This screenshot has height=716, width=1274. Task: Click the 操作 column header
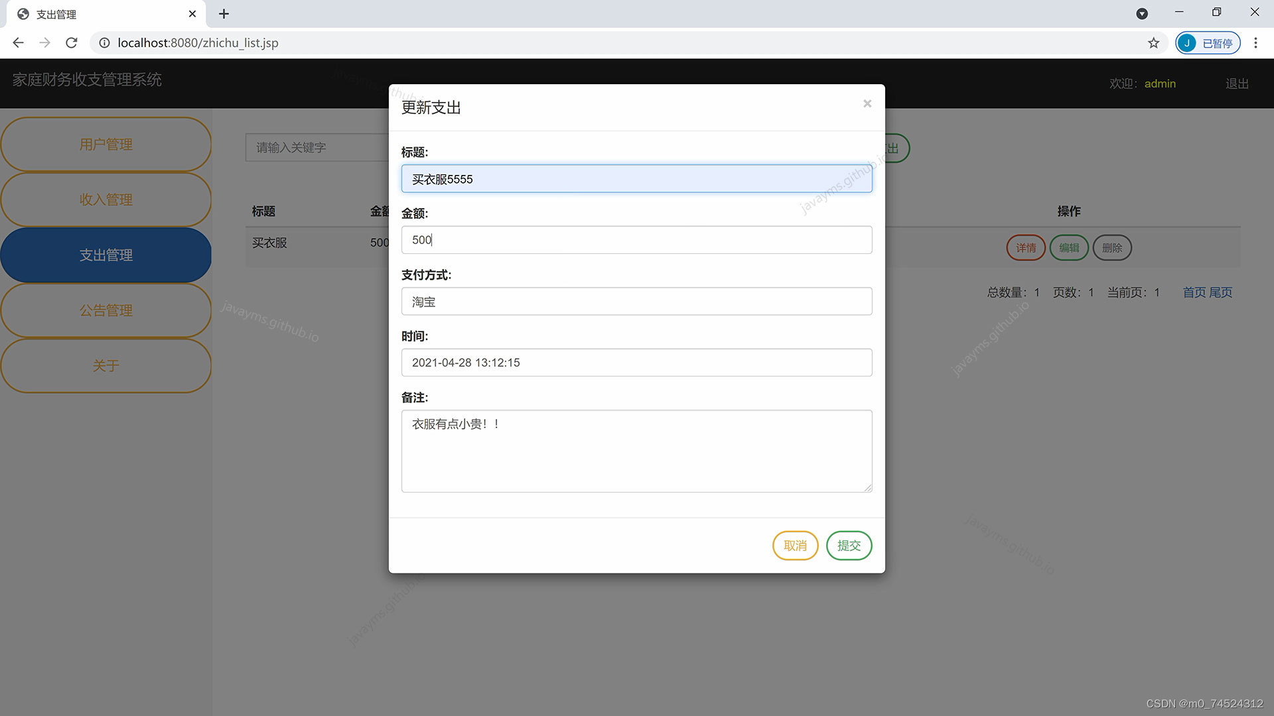pos(1069,211)
